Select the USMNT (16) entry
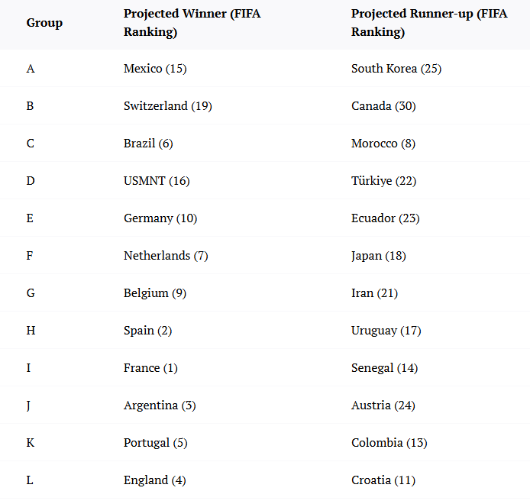This screenshot has width=530, height=504. [x=157, y=181]
